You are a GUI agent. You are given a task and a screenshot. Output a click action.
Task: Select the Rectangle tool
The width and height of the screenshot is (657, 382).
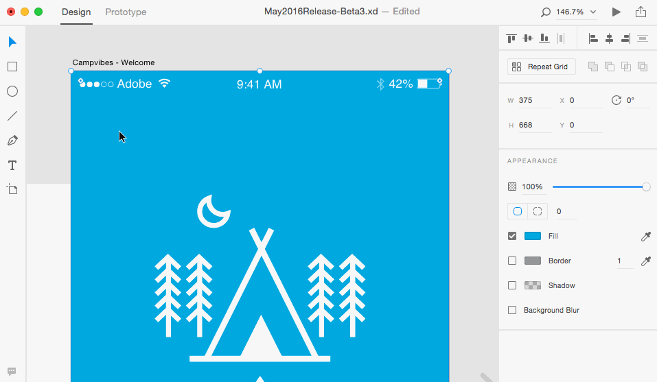point(12,67)
